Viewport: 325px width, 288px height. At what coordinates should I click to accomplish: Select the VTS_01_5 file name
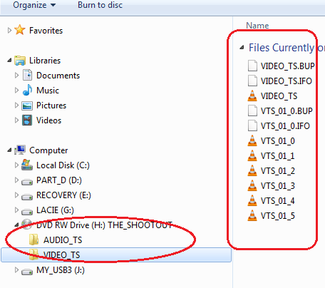pyautogui.click(x=278, y=216)
